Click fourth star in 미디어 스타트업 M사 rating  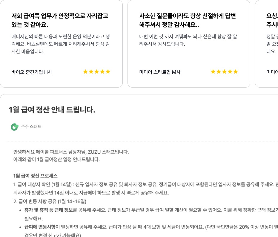(230, 72)
